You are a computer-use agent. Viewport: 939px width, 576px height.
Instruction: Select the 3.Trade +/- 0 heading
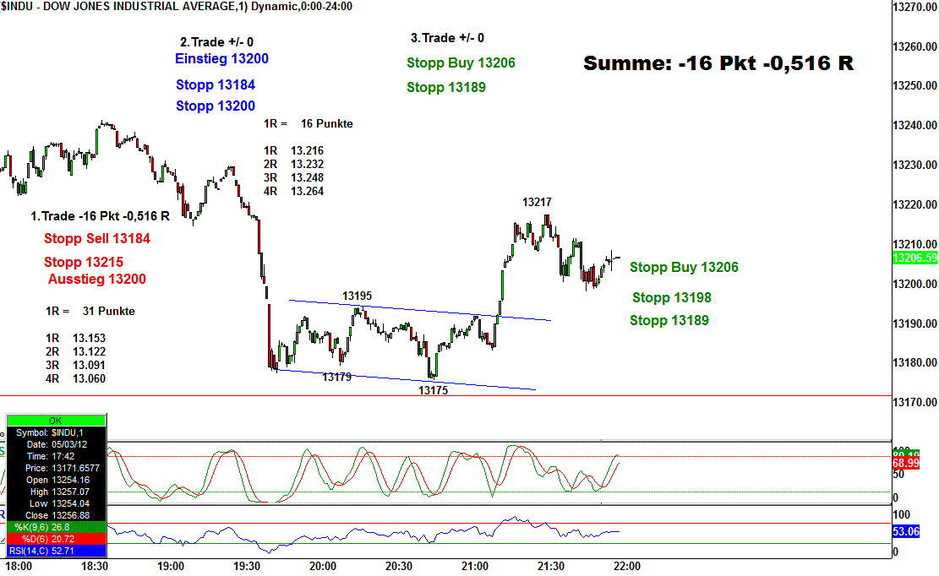click(x=447, y=38)
